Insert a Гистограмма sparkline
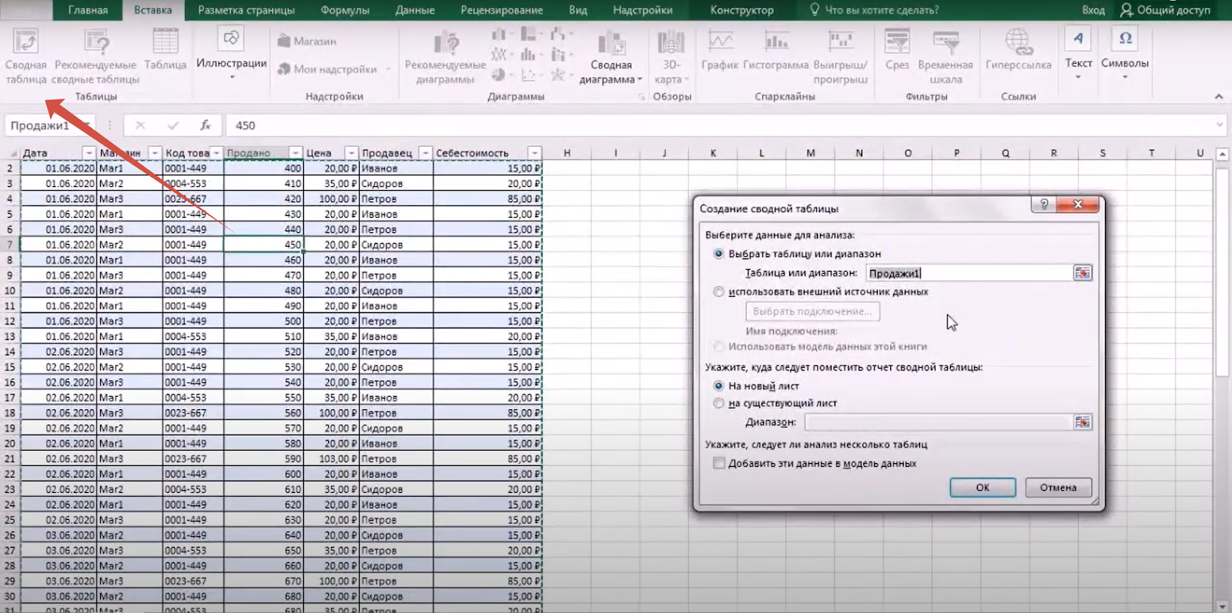This screenshot has height=613, width=1232. 775,50
